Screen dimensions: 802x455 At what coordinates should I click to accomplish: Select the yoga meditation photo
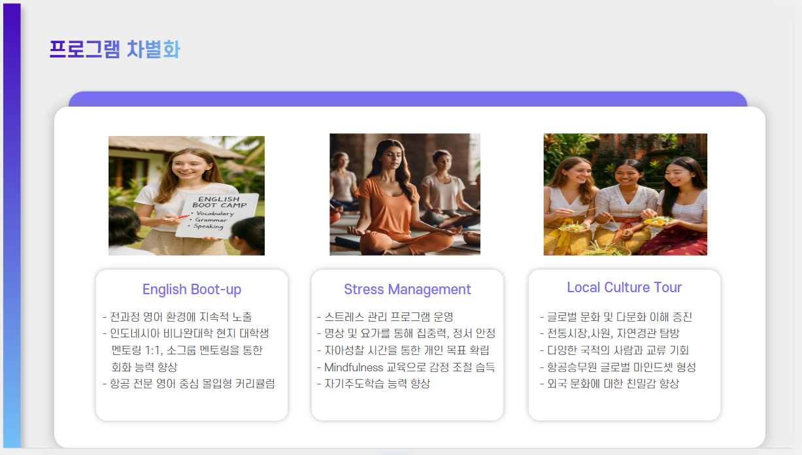pos(405,194)
